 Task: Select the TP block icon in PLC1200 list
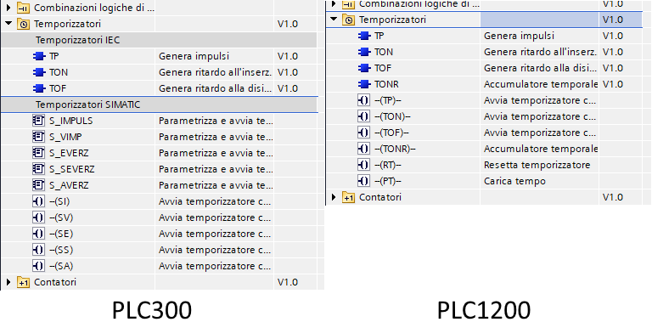[364, 37]
